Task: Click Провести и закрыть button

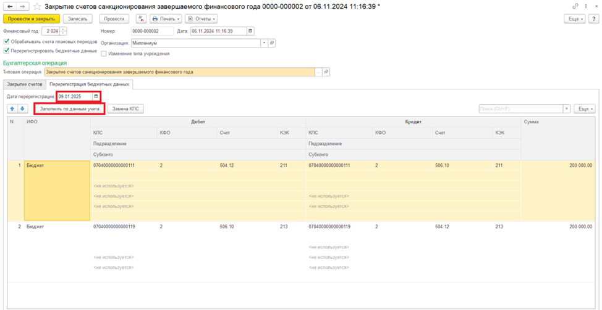Action: [32, 18]
